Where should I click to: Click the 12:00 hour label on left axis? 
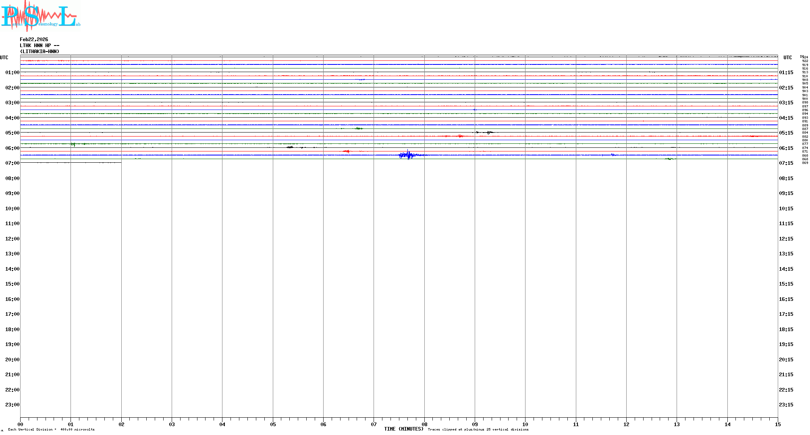click(x=12, y=239)
